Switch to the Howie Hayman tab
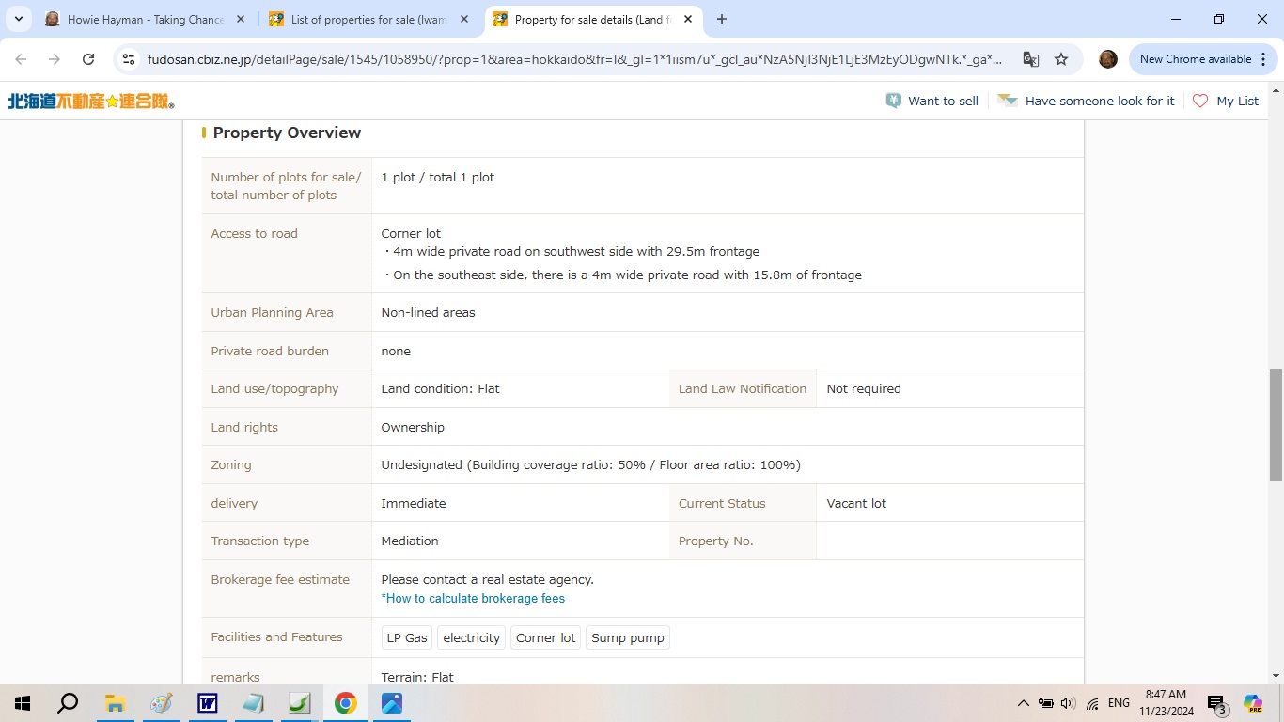Viewport: 1284px width, 722px height. coord(145,19)
